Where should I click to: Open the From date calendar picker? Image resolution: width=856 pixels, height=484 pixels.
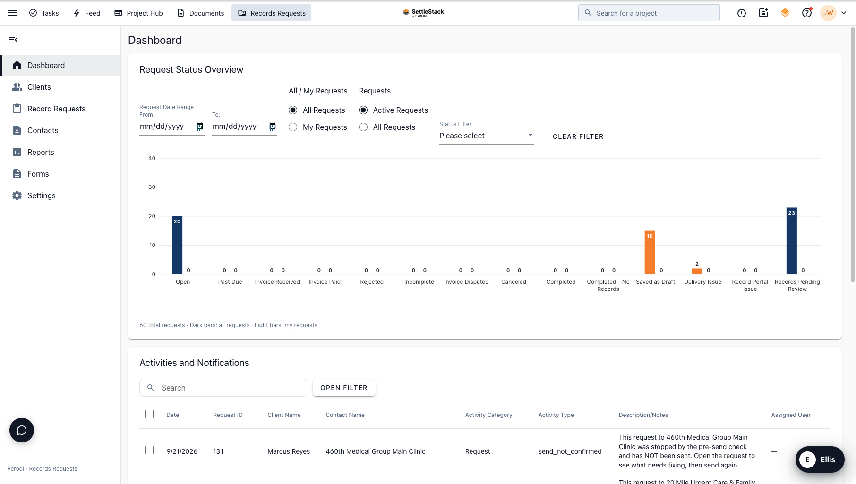200,127
